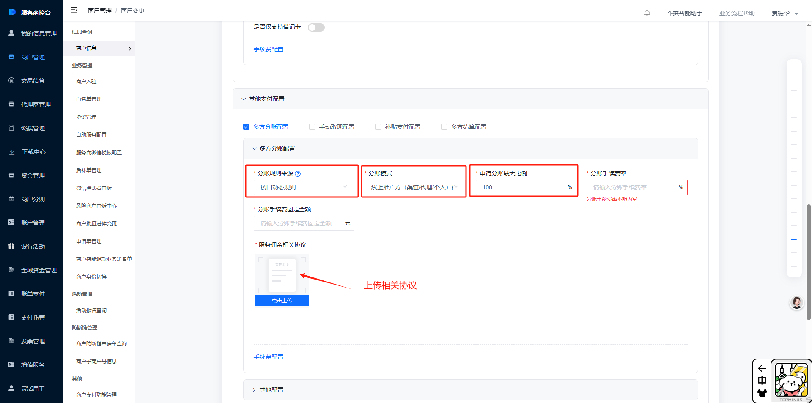Click the 分账手续费率 input field
This screenshot has height=403, width=812.
tap(632, 187)
